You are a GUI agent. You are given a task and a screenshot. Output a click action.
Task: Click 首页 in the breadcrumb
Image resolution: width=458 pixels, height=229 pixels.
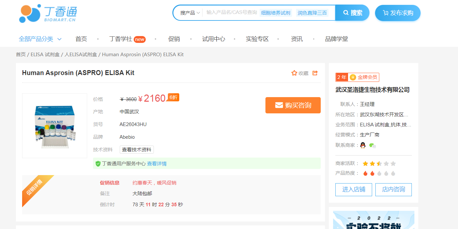(21, 55)
